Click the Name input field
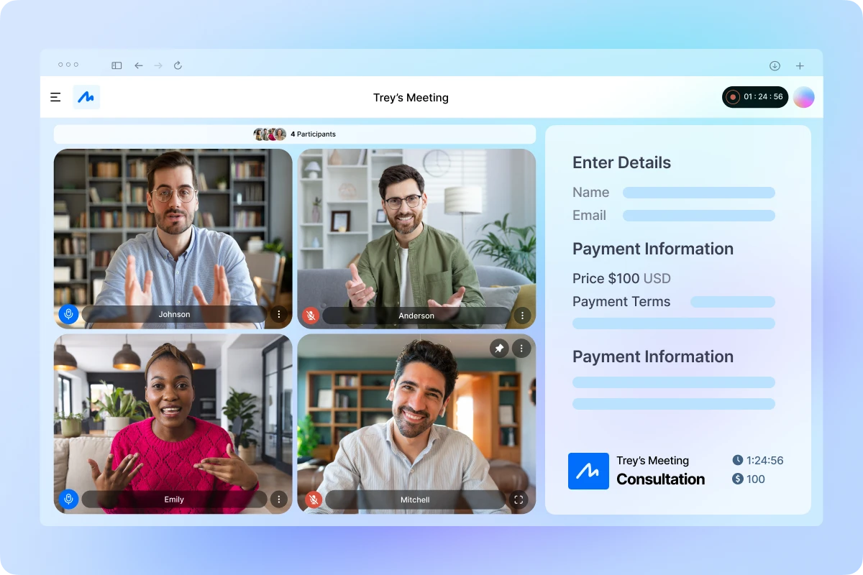The image size is (863, 575). (x=698, y=192)
